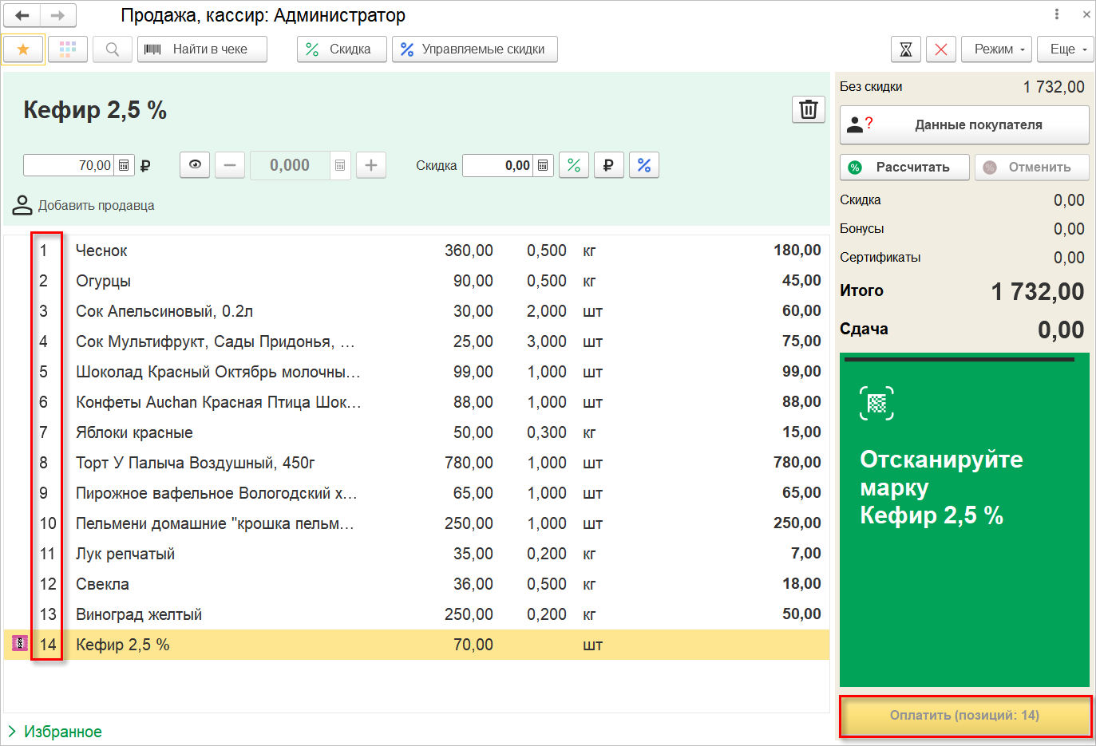Click the price input field with 70,00
1096x746 pixels.
coord(69,165)
